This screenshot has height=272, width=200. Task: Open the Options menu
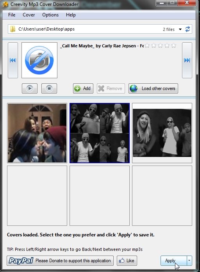(x=50, y=15)
